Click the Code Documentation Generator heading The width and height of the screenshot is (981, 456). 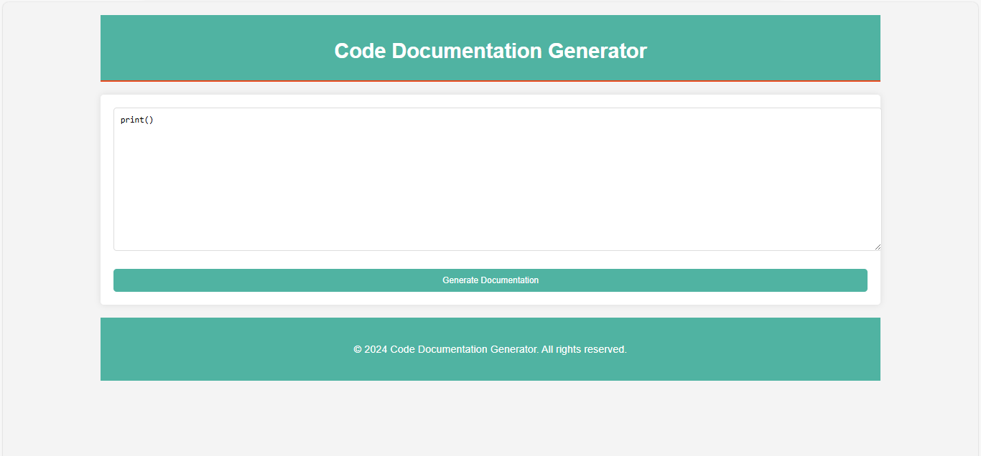coord(490,51)
